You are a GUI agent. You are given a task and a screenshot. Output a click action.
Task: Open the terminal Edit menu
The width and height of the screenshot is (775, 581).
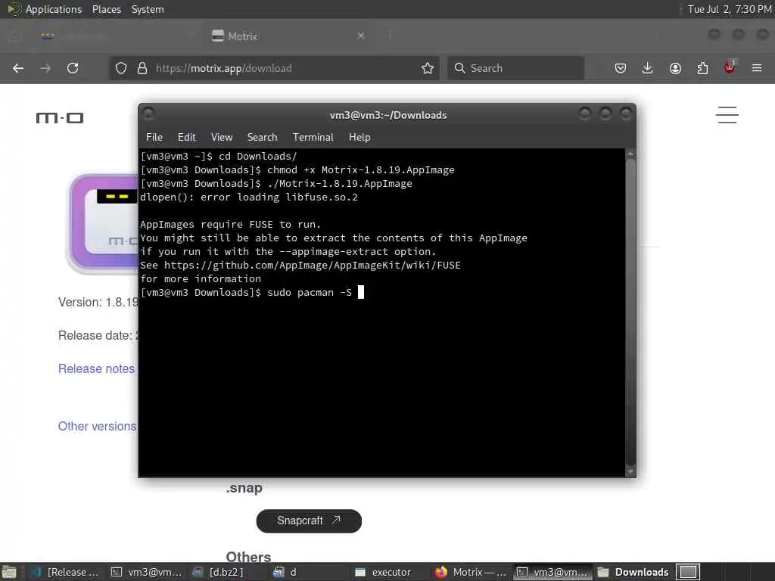point(187,138)
